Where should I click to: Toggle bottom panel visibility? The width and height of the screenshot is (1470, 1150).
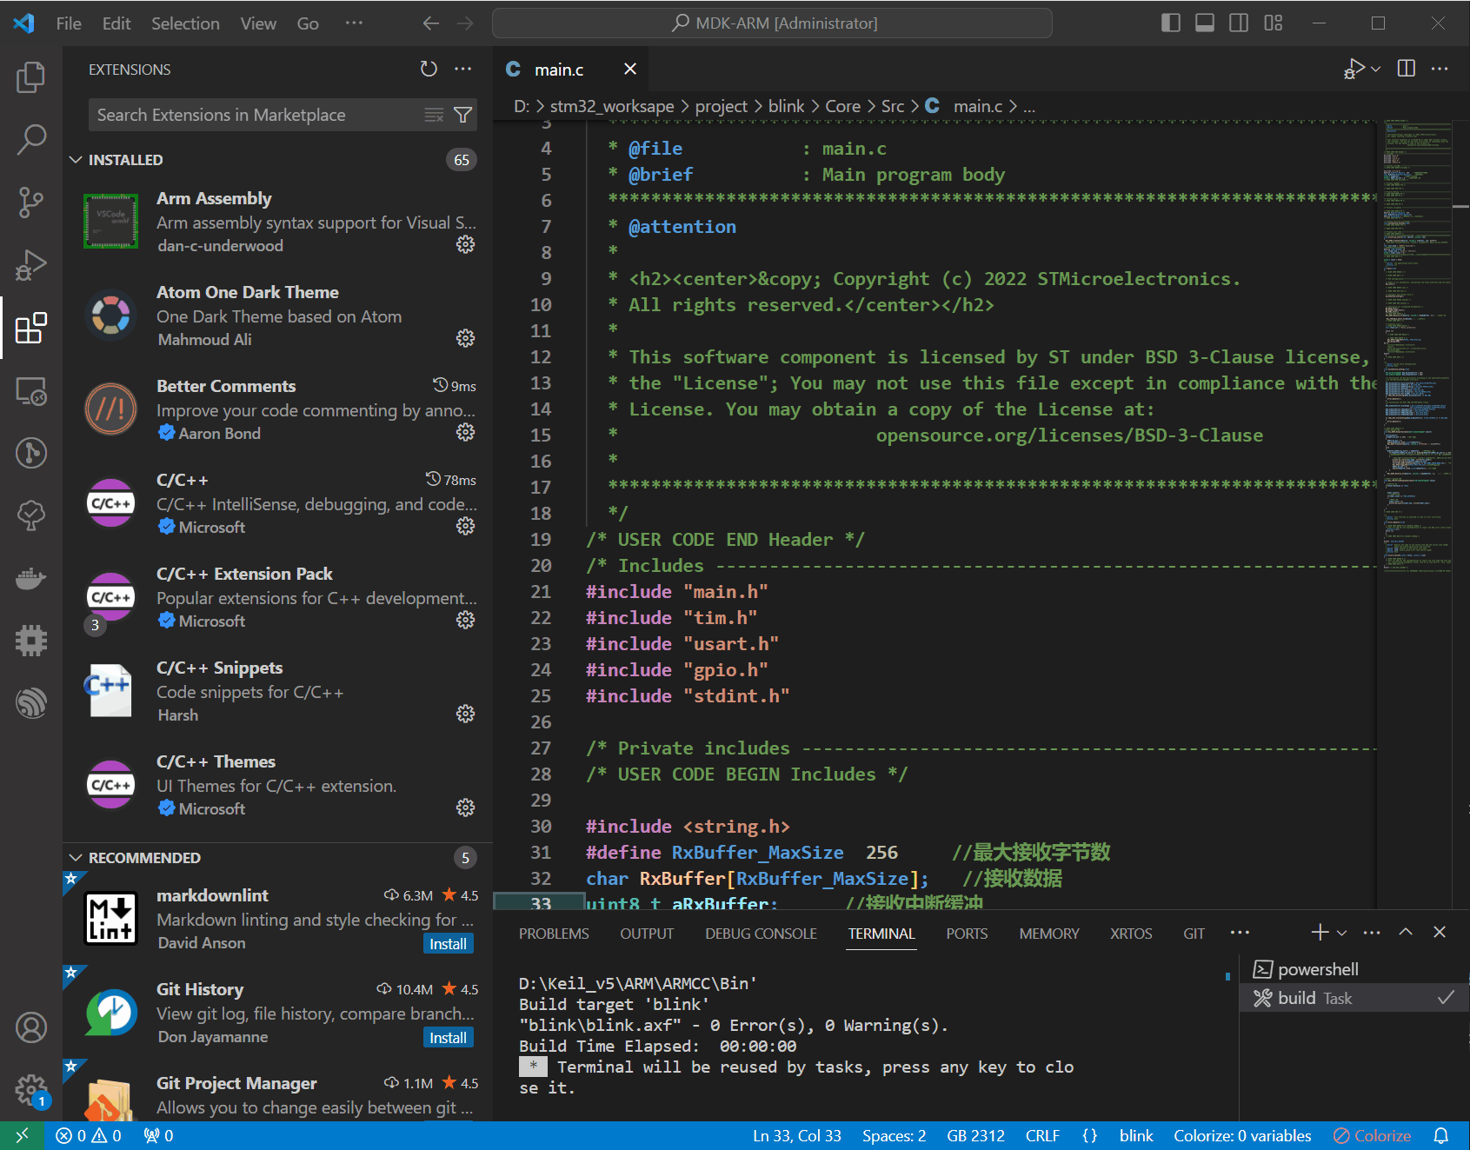tap(1205, 23)
